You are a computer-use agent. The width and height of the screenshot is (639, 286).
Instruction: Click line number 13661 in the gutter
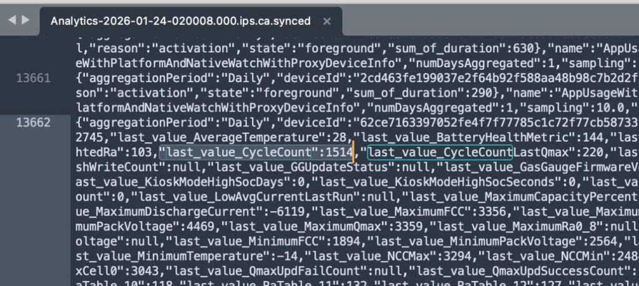pyautogui.click(x=34, y=78)
